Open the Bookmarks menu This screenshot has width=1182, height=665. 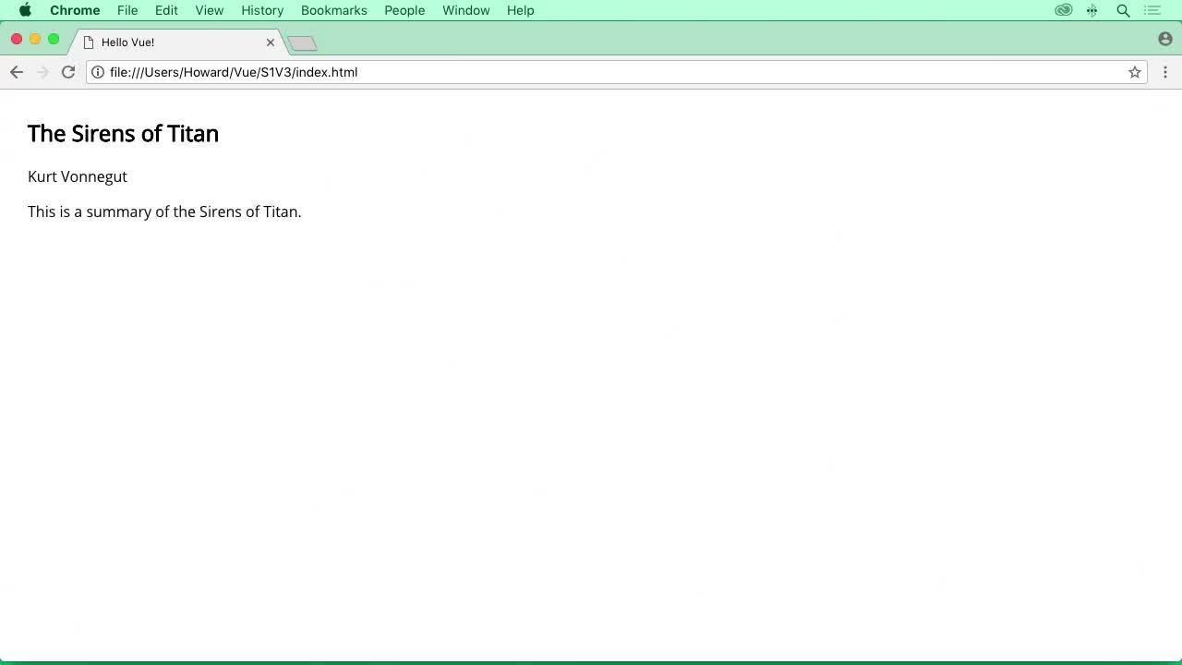(x=334, y=10)
